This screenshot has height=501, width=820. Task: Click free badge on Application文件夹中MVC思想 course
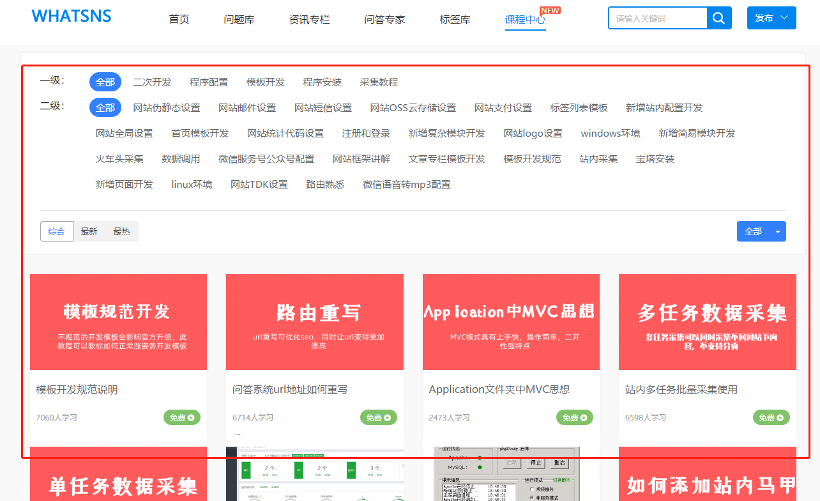(575, 417)
